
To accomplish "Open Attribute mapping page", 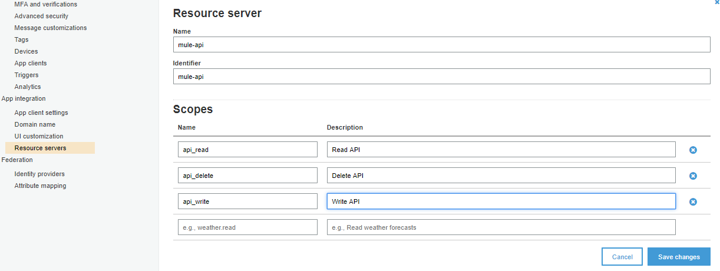I will (x=40, y=186).
